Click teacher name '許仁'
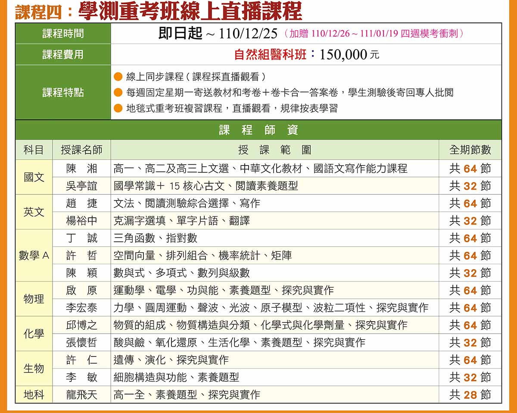The image size is (517, 413). click(x=82, y=360)
